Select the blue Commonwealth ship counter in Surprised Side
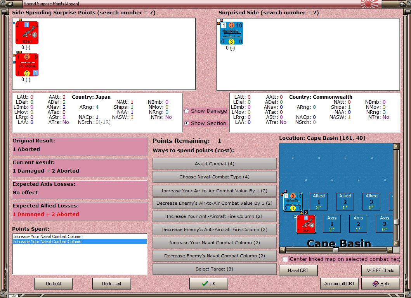411x298 pixels. point(231,33)
